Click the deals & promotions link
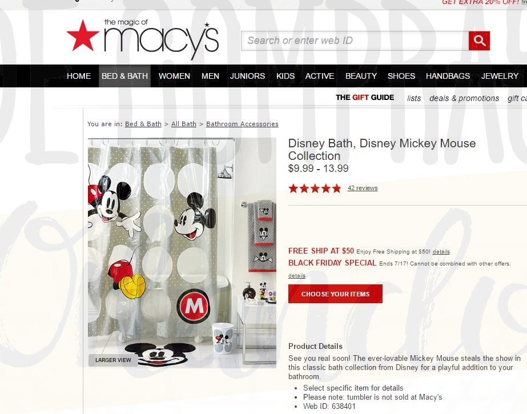527x414 pixels. point(464,98)
